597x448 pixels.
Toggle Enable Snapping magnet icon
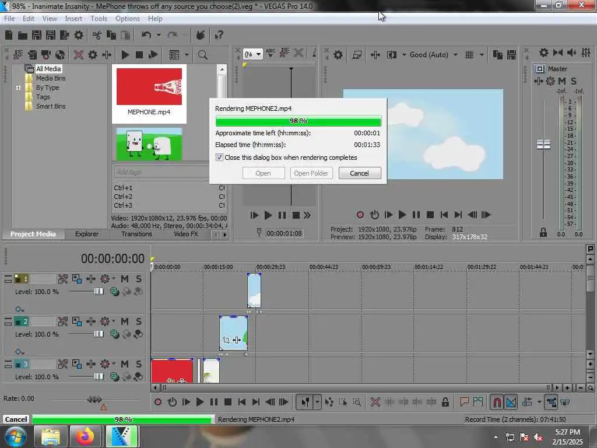(497, 402)
